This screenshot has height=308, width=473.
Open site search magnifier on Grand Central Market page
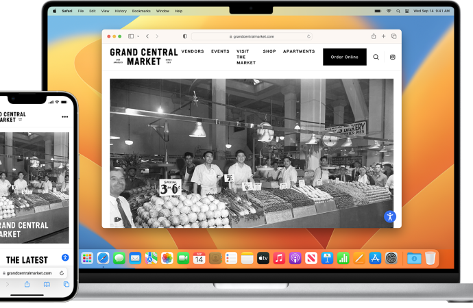pos(376,57)
